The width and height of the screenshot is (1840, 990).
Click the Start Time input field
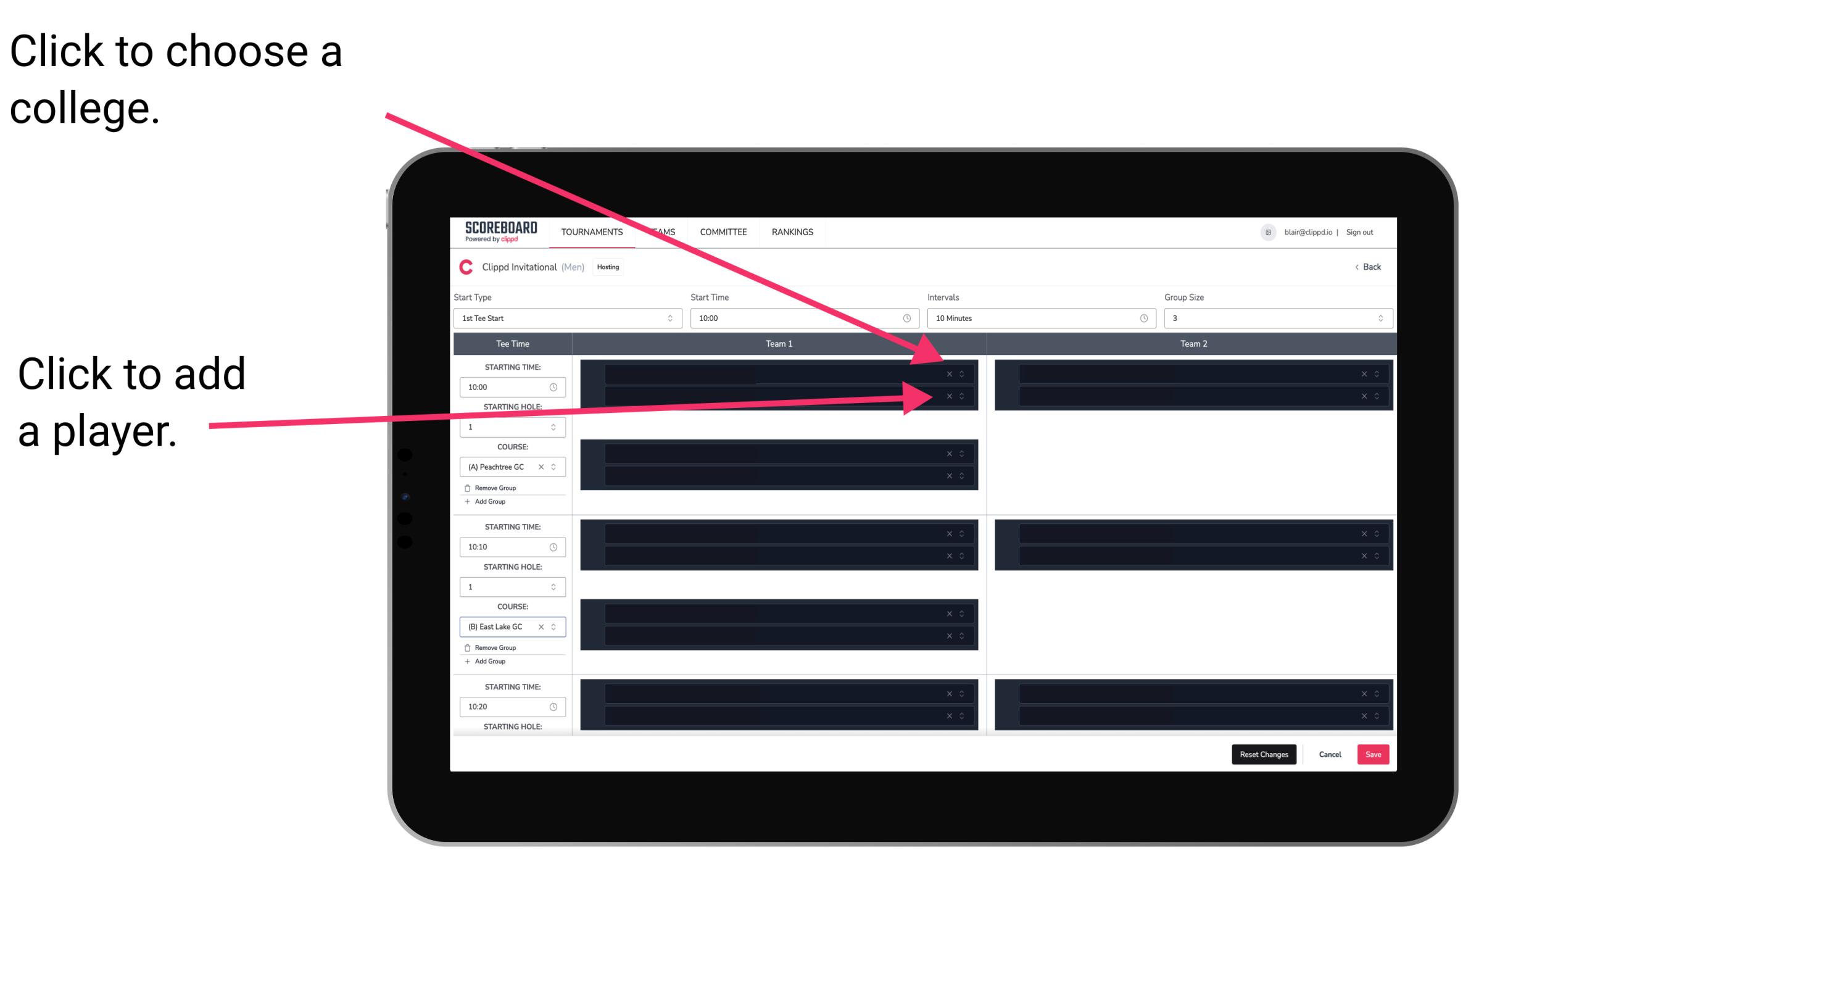point(803,318)
